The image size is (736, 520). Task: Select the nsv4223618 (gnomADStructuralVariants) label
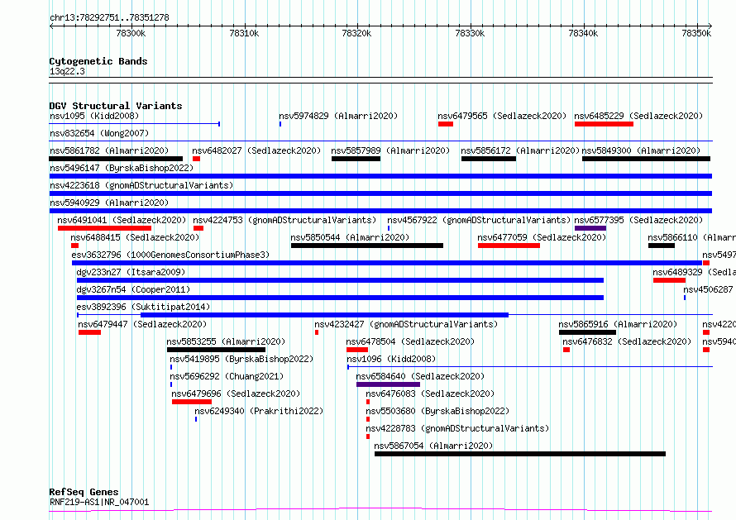(x=141, y=185)
